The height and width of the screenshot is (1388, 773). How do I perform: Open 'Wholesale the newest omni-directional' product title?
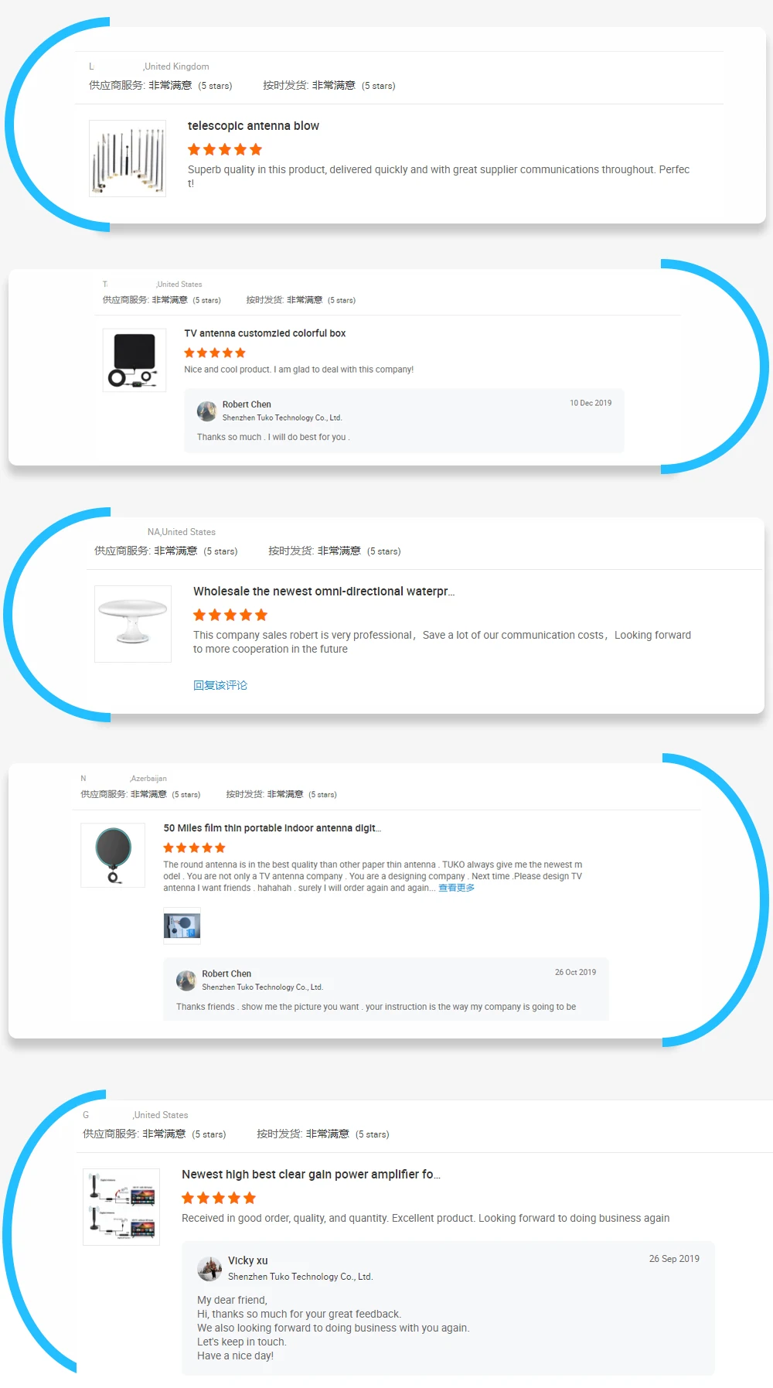click(324, 592)
